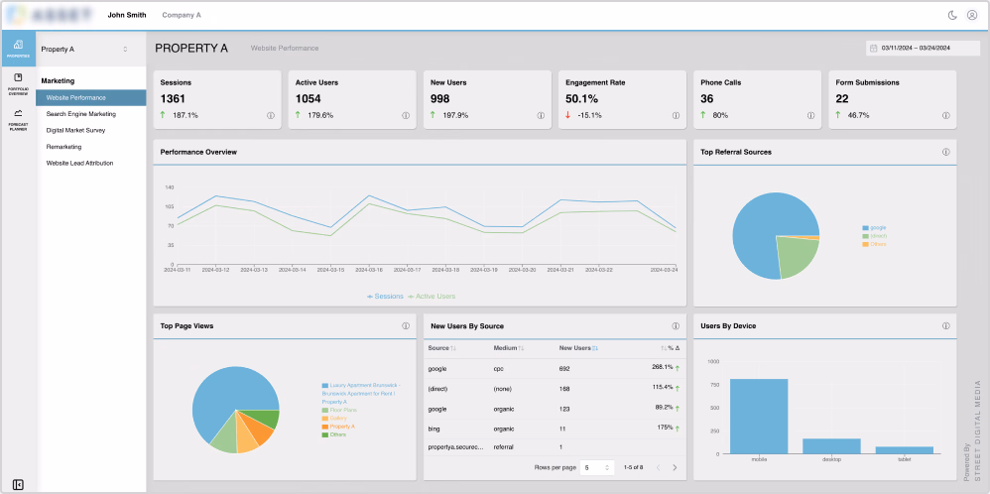Show info for Users By Device
Image resolution: width=990 pixels, height=494 pixels.
(x=945, y=326)
